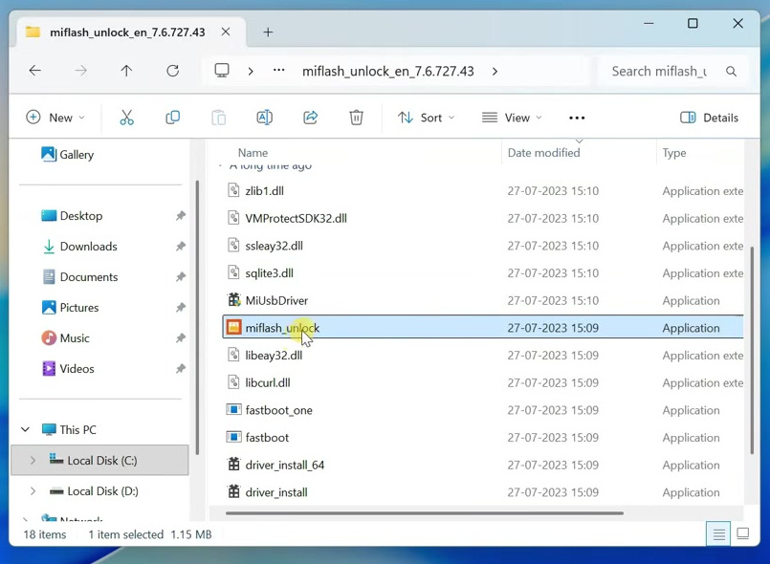Image resolution: width=770 pixels, height=564 pixels.
Task: Go up one folder level
Action: (126, 71)
